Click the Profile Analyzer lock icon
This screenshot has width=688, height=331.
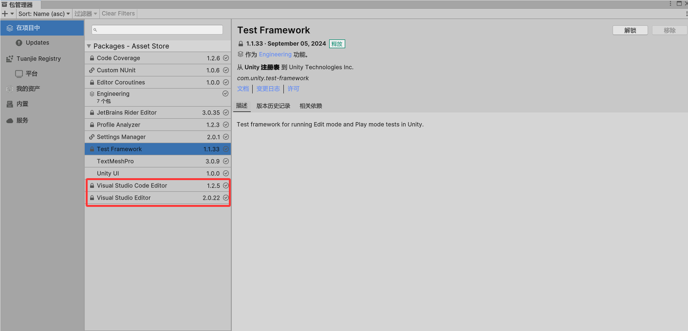pos(92,125)
